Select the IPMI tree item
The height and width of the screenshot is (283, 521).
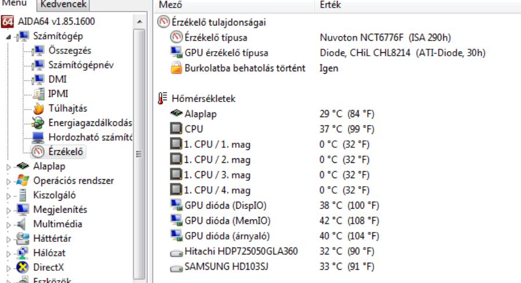(58, 94)
